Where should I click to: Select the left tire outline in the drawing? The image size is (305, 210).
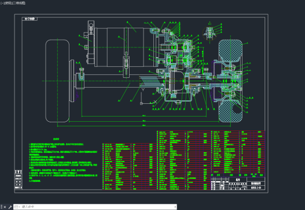[57, 81]
